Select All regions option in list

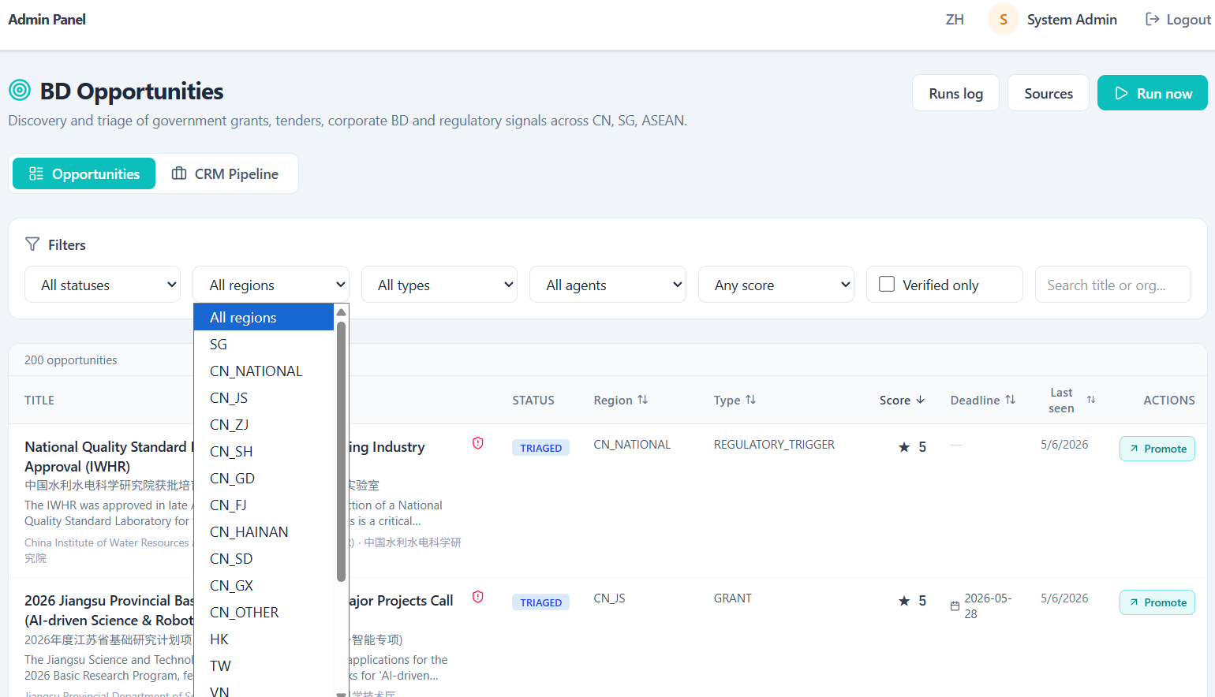pyautogui.click(x=264, y=317)
